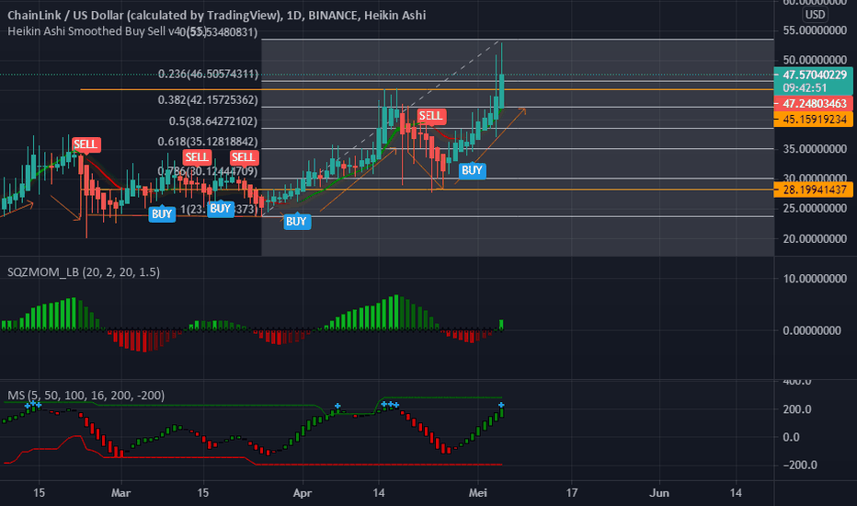The width and height of the screenshot is (857, 506).
Task: Click the latest blue plus marker in MS pane
Action: click(501, 406)
